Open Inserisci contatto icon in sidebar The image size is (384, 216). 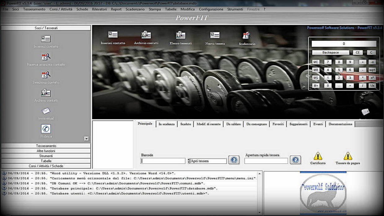pos(46,39)
